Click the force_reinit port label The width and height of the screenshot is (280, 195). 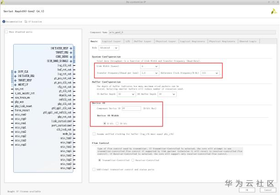22,110
